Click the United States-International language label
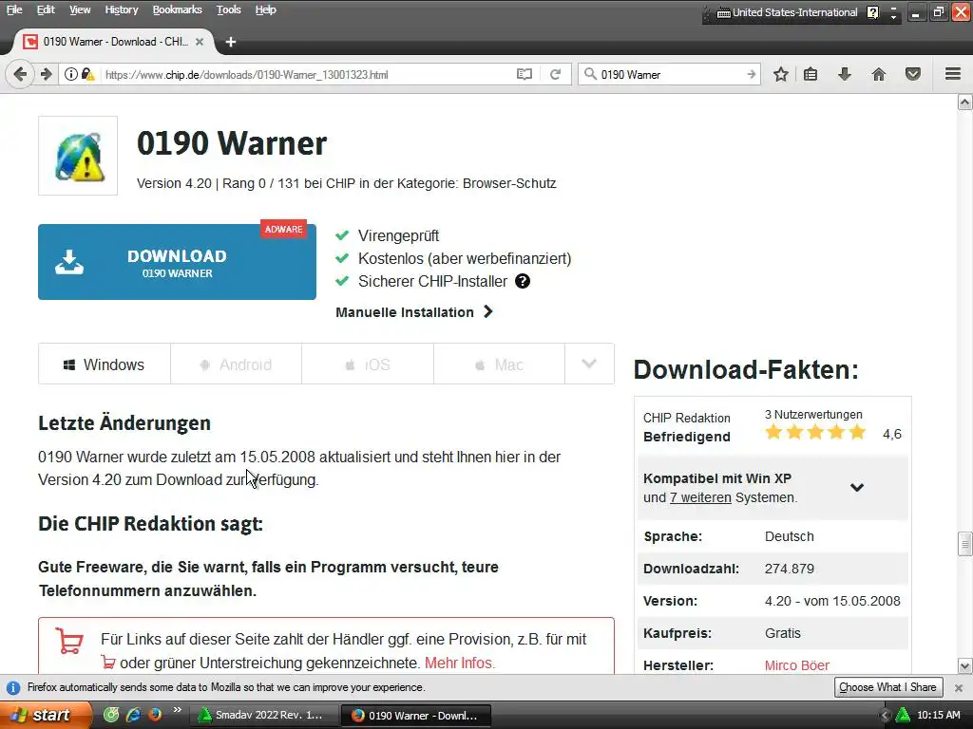 click(795, 12)
